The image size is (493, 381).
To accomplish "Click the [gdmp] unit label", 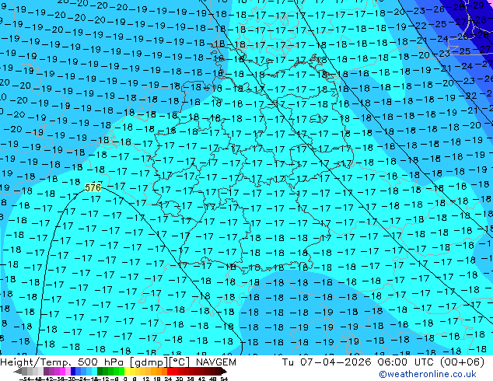I will [149, 362].
